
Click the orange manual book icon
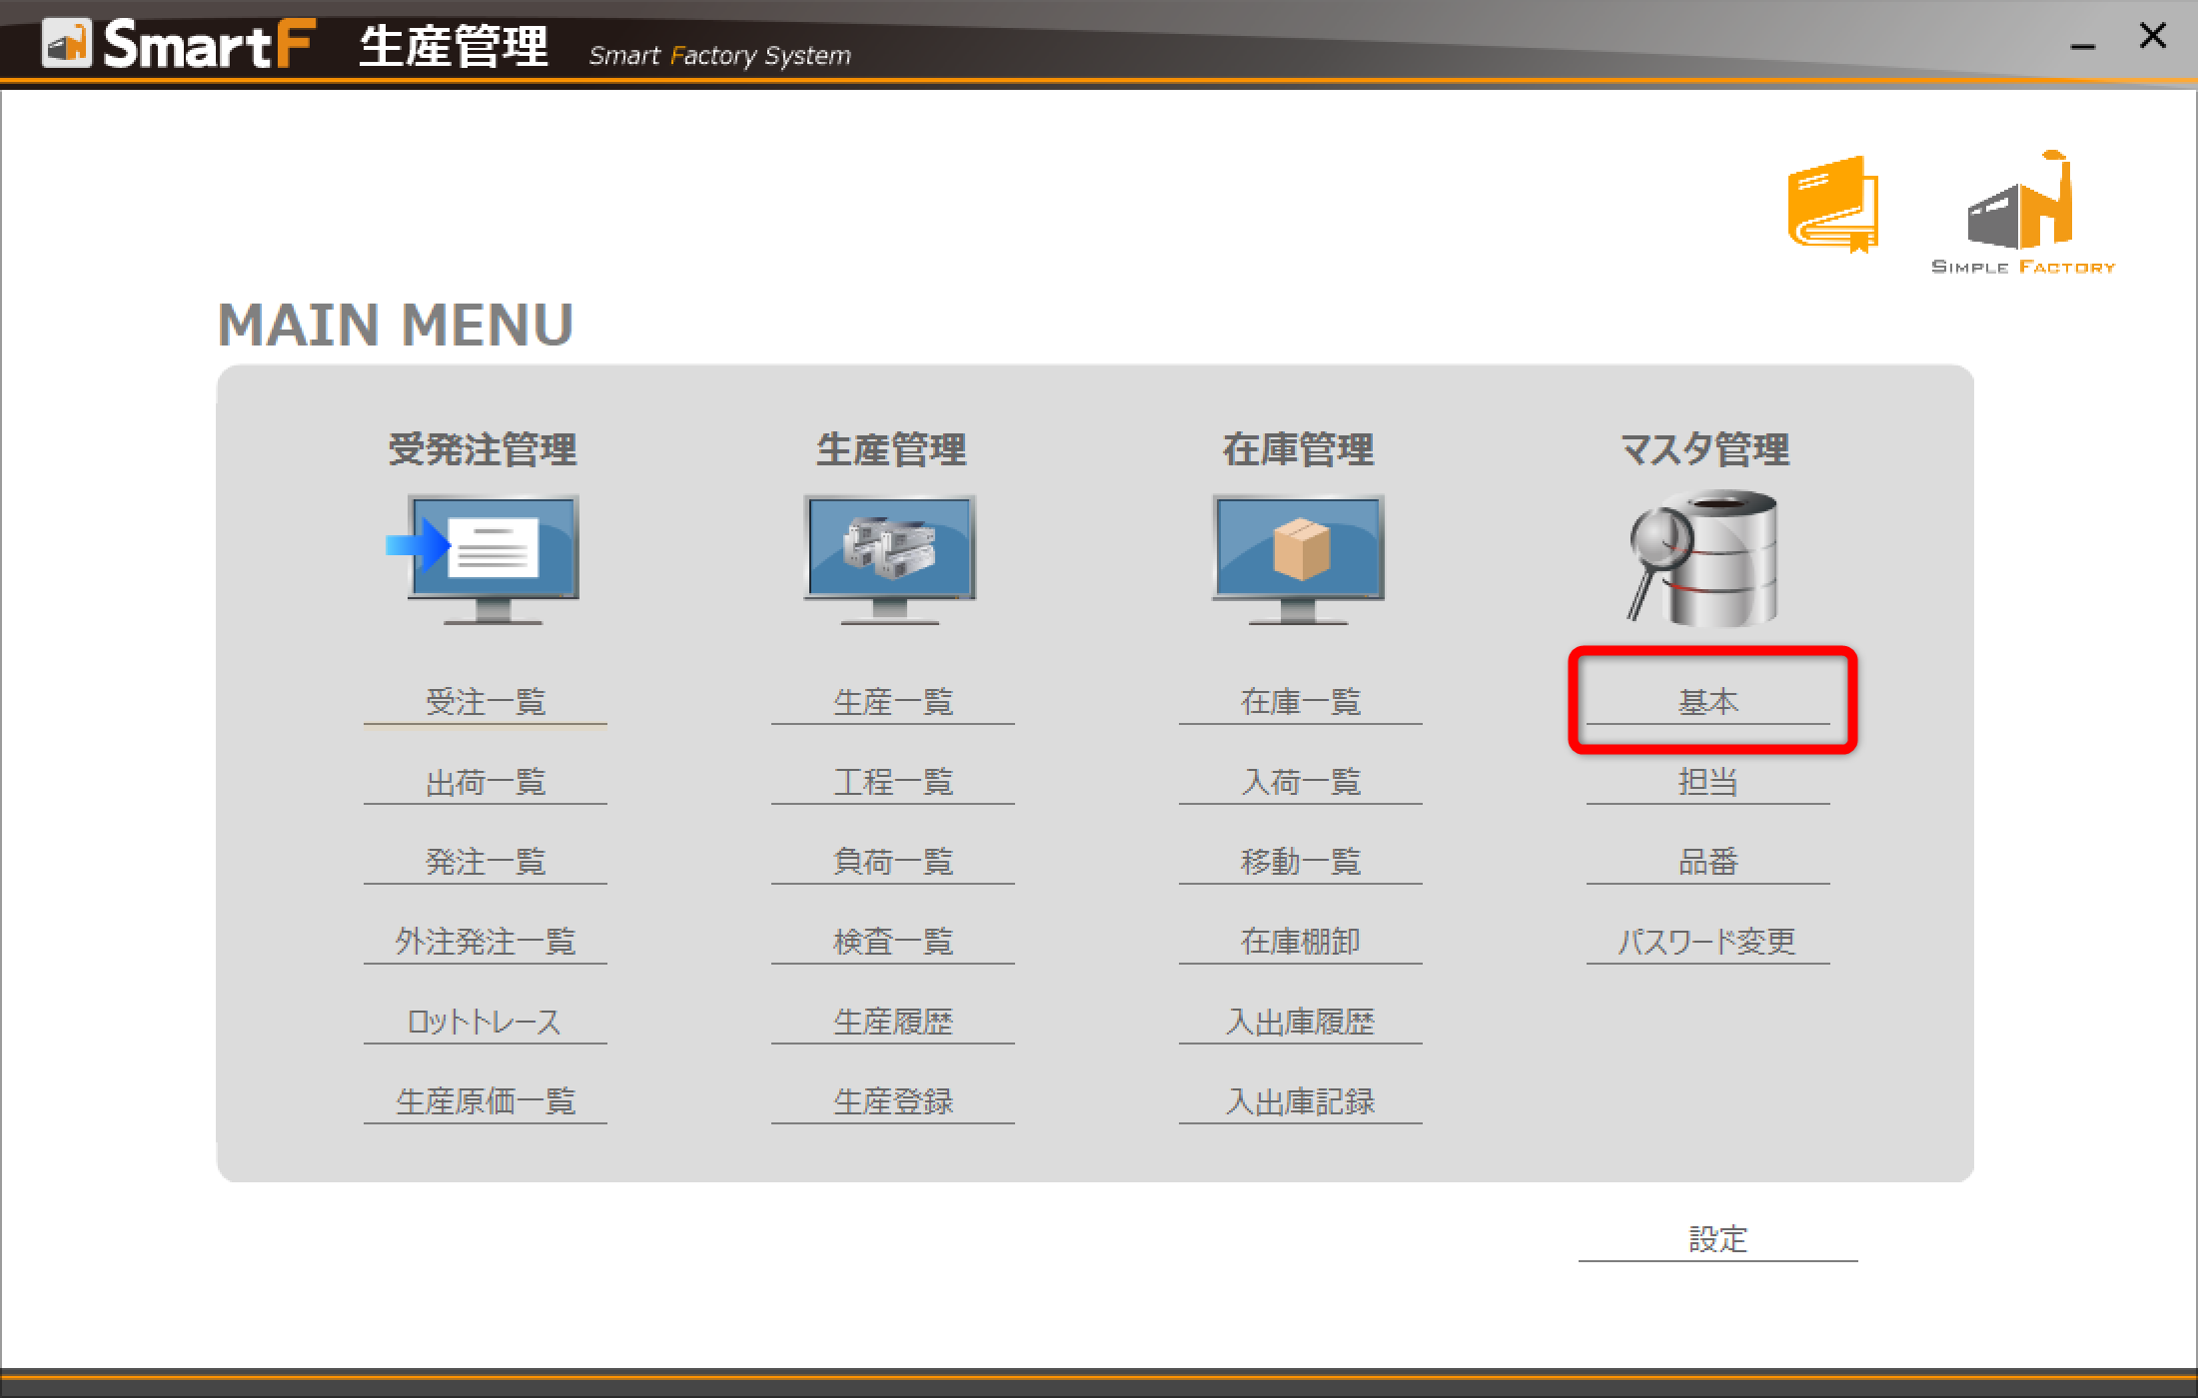coord(1832,204)
